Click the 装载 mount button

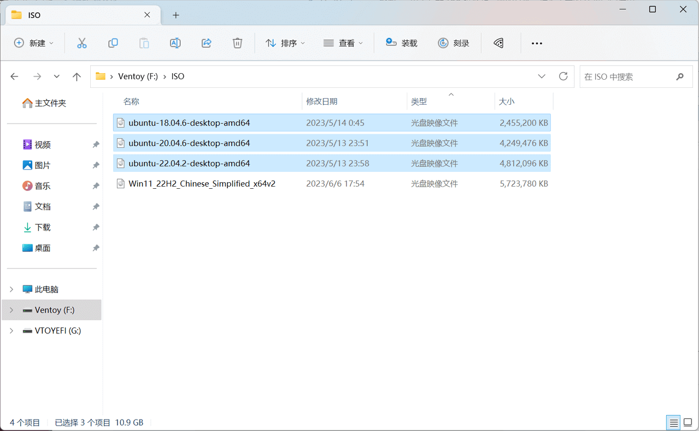click(x=402, y=43)
